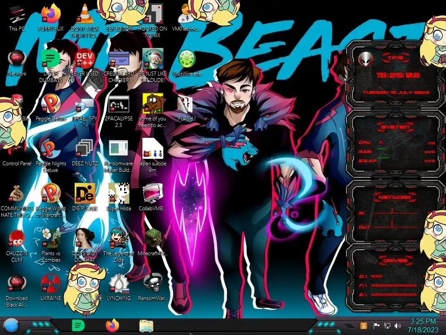This screenshot has width=446, height=335.
Task: Open the OOPS DID I DO THAT portrait icon
Action: tap(85, 246)
